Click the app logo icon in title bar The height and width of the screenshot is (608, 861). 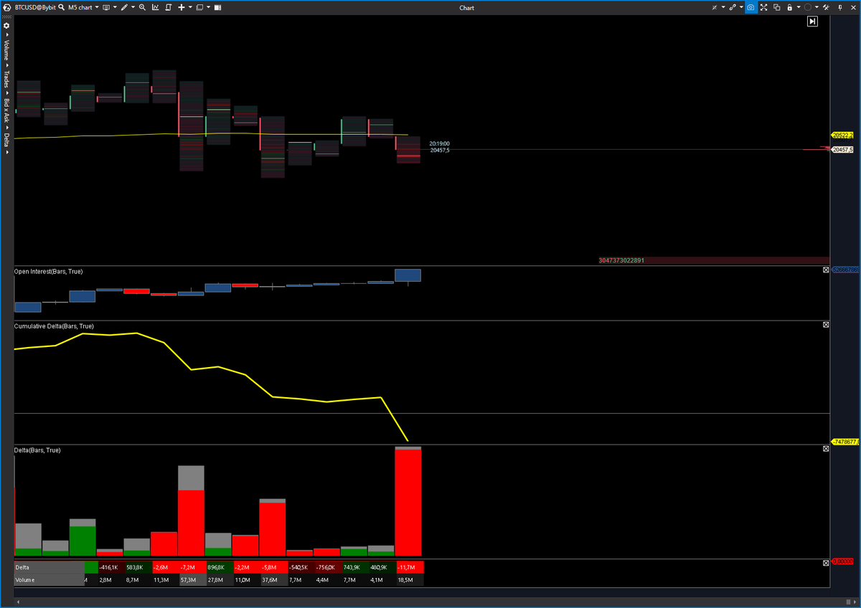6,7
